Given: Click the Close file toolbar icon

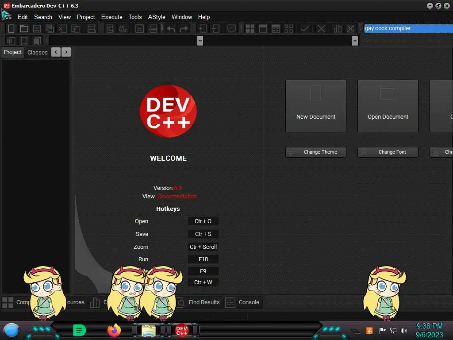Looking at the screenshot, I should coord(62,29).
